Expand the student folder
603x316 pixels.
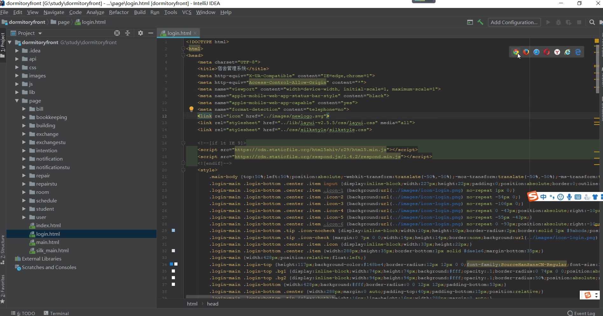pos(24,209)
